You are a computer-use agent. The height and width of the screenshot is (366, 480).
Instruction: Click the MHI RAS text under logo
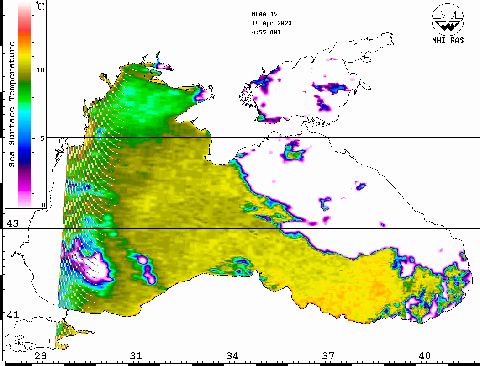pyautogui.click(x=448, y=41)
